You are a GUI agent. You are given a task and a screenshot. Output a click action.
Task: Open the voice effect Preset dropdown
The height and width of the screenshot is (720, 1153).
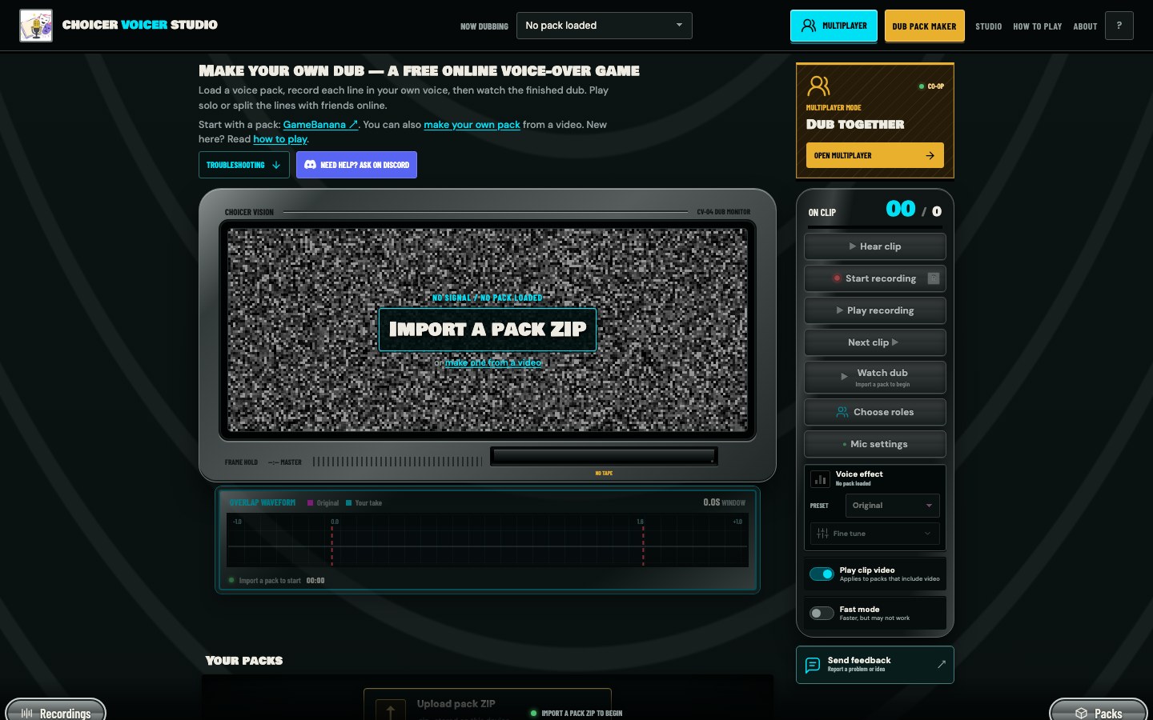tap(892, 506)
